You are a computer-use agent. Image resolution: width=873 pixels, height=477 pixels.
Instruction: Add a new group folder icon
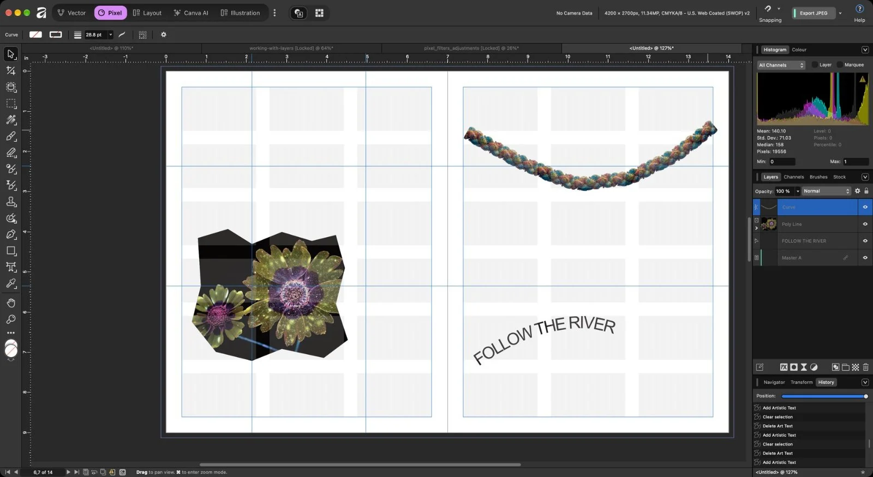845,367
